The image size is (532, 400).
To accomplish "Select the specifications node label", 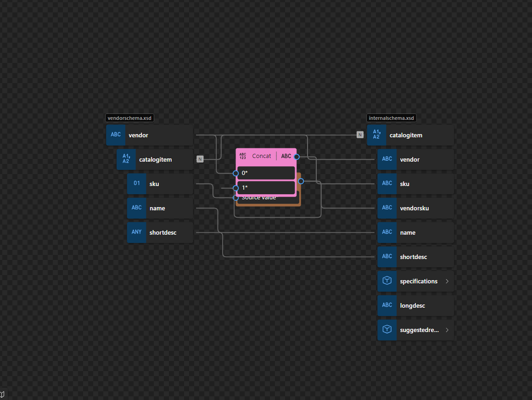I will 419,281.
